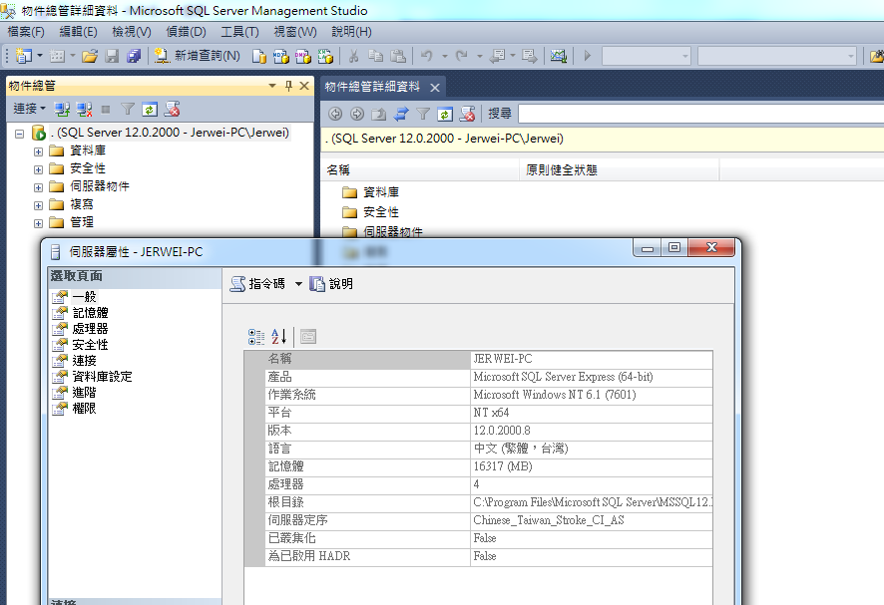
Task: Click the alphabetical A-Z sort icon
Action: (279, 337)
